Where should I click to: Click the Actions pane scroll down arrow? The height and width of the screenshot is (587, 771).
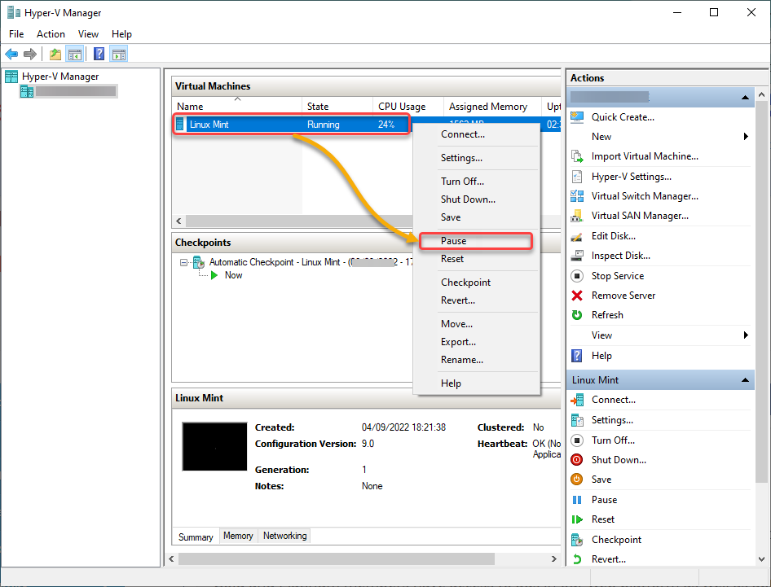pyautogui.click(x=761, y=559)
